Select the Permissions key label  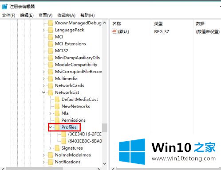pos(74,120)
